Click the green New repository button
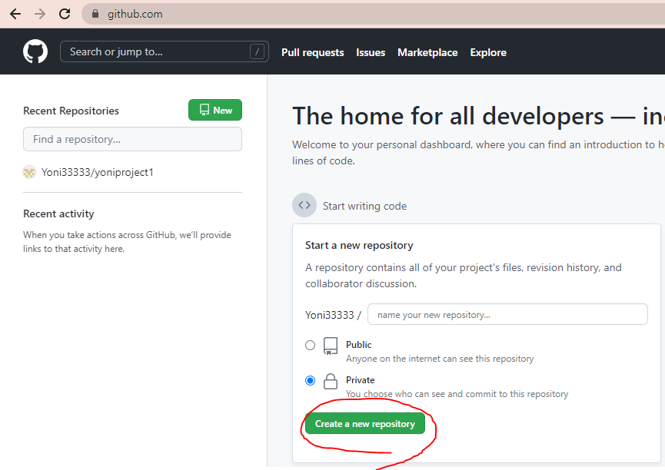 tap(215, 110)
